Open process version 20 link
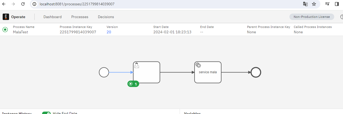 coord(109,32)
